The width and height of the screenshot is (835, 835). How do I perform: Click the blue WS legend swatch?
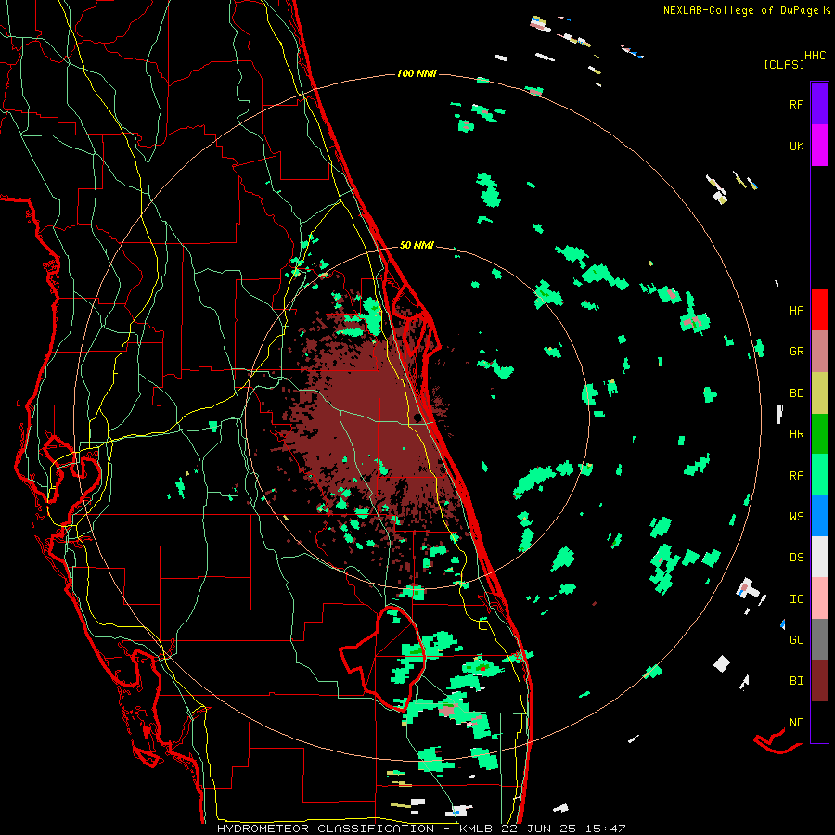pyautogui.click(x=819, y=516)
